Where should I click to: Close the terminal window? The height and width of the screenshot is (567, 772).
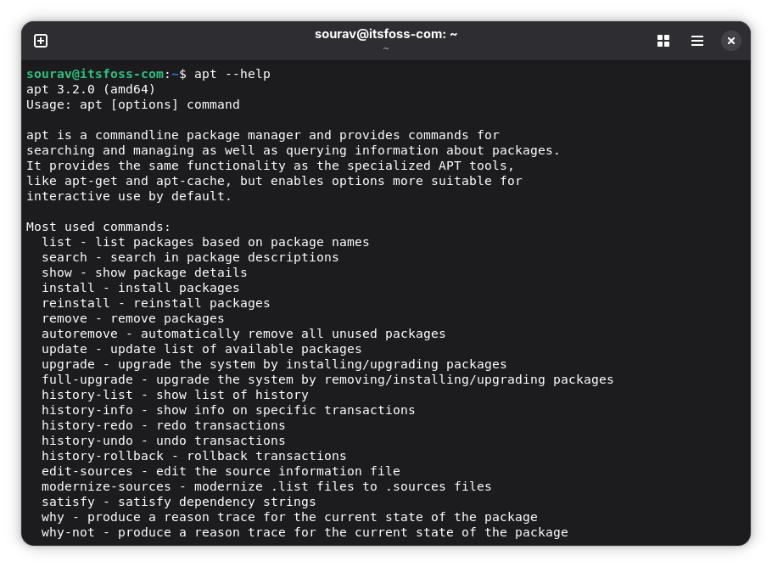[x=730, y=40]
